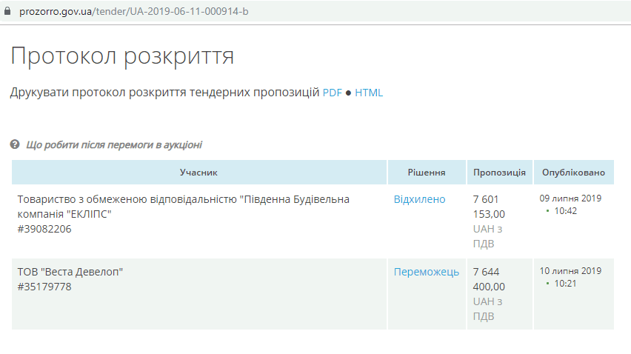Click the 'Відхилено' decision link
Image resolution: width=631 pixels, height=354 pixels.
[419, 199]
